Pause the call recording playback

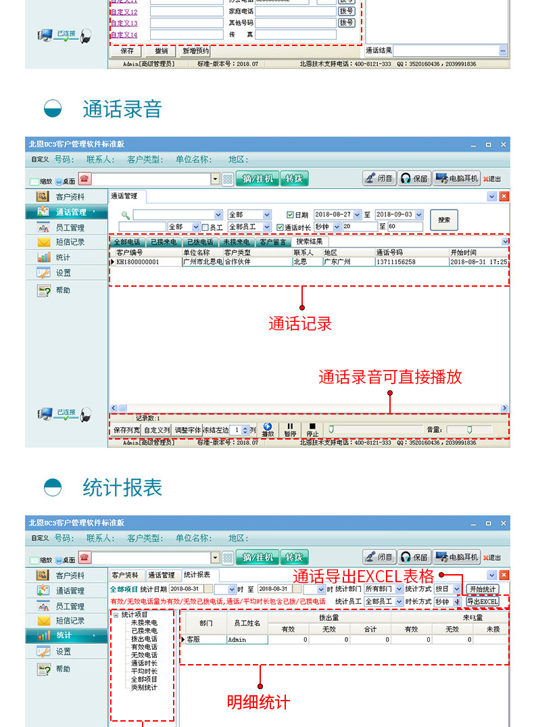290,430
